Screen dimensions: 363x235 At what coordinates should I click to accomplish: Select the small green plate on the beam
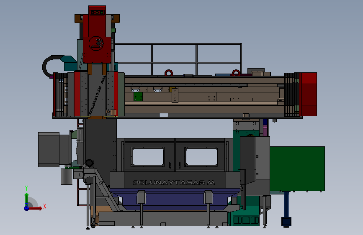coord(138,97)
